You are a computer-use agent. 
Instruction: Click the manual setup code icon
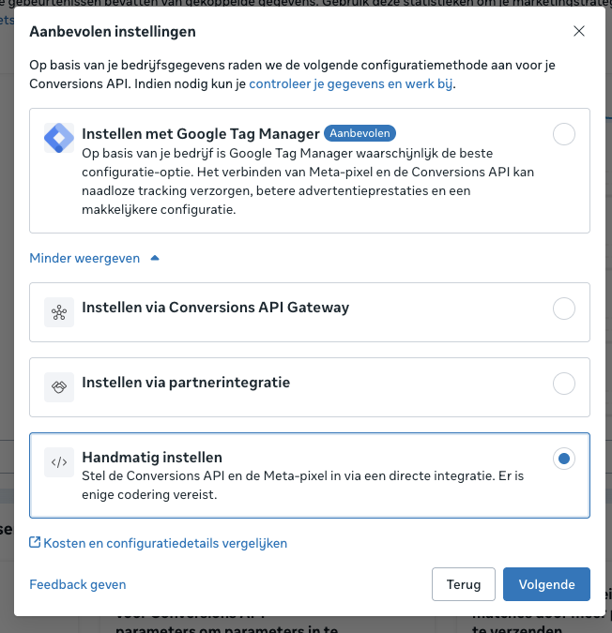(59, 462)
